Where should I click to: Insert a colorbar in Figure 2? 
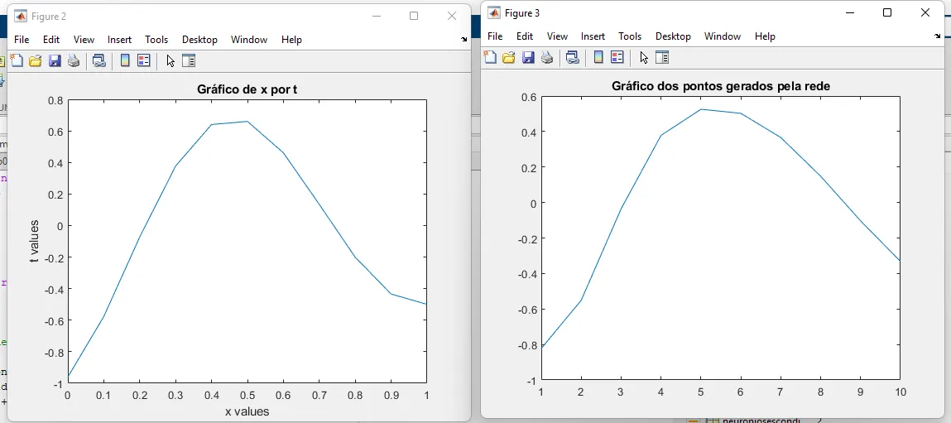click(x=125, y=60)
